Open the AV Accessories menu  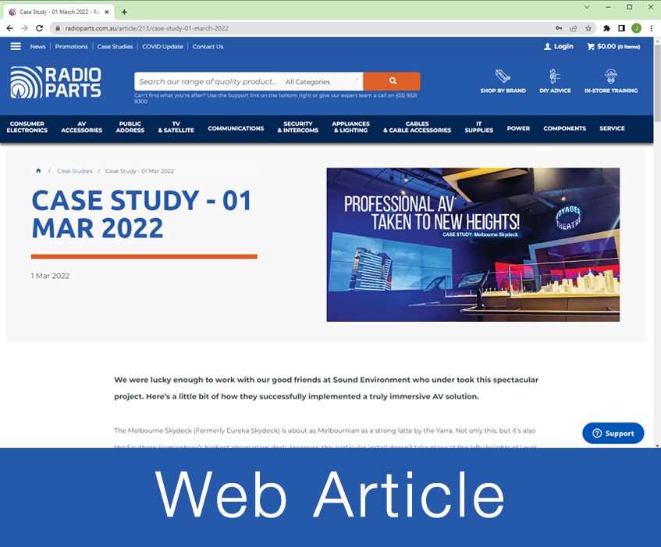click(x=82, y=127)
